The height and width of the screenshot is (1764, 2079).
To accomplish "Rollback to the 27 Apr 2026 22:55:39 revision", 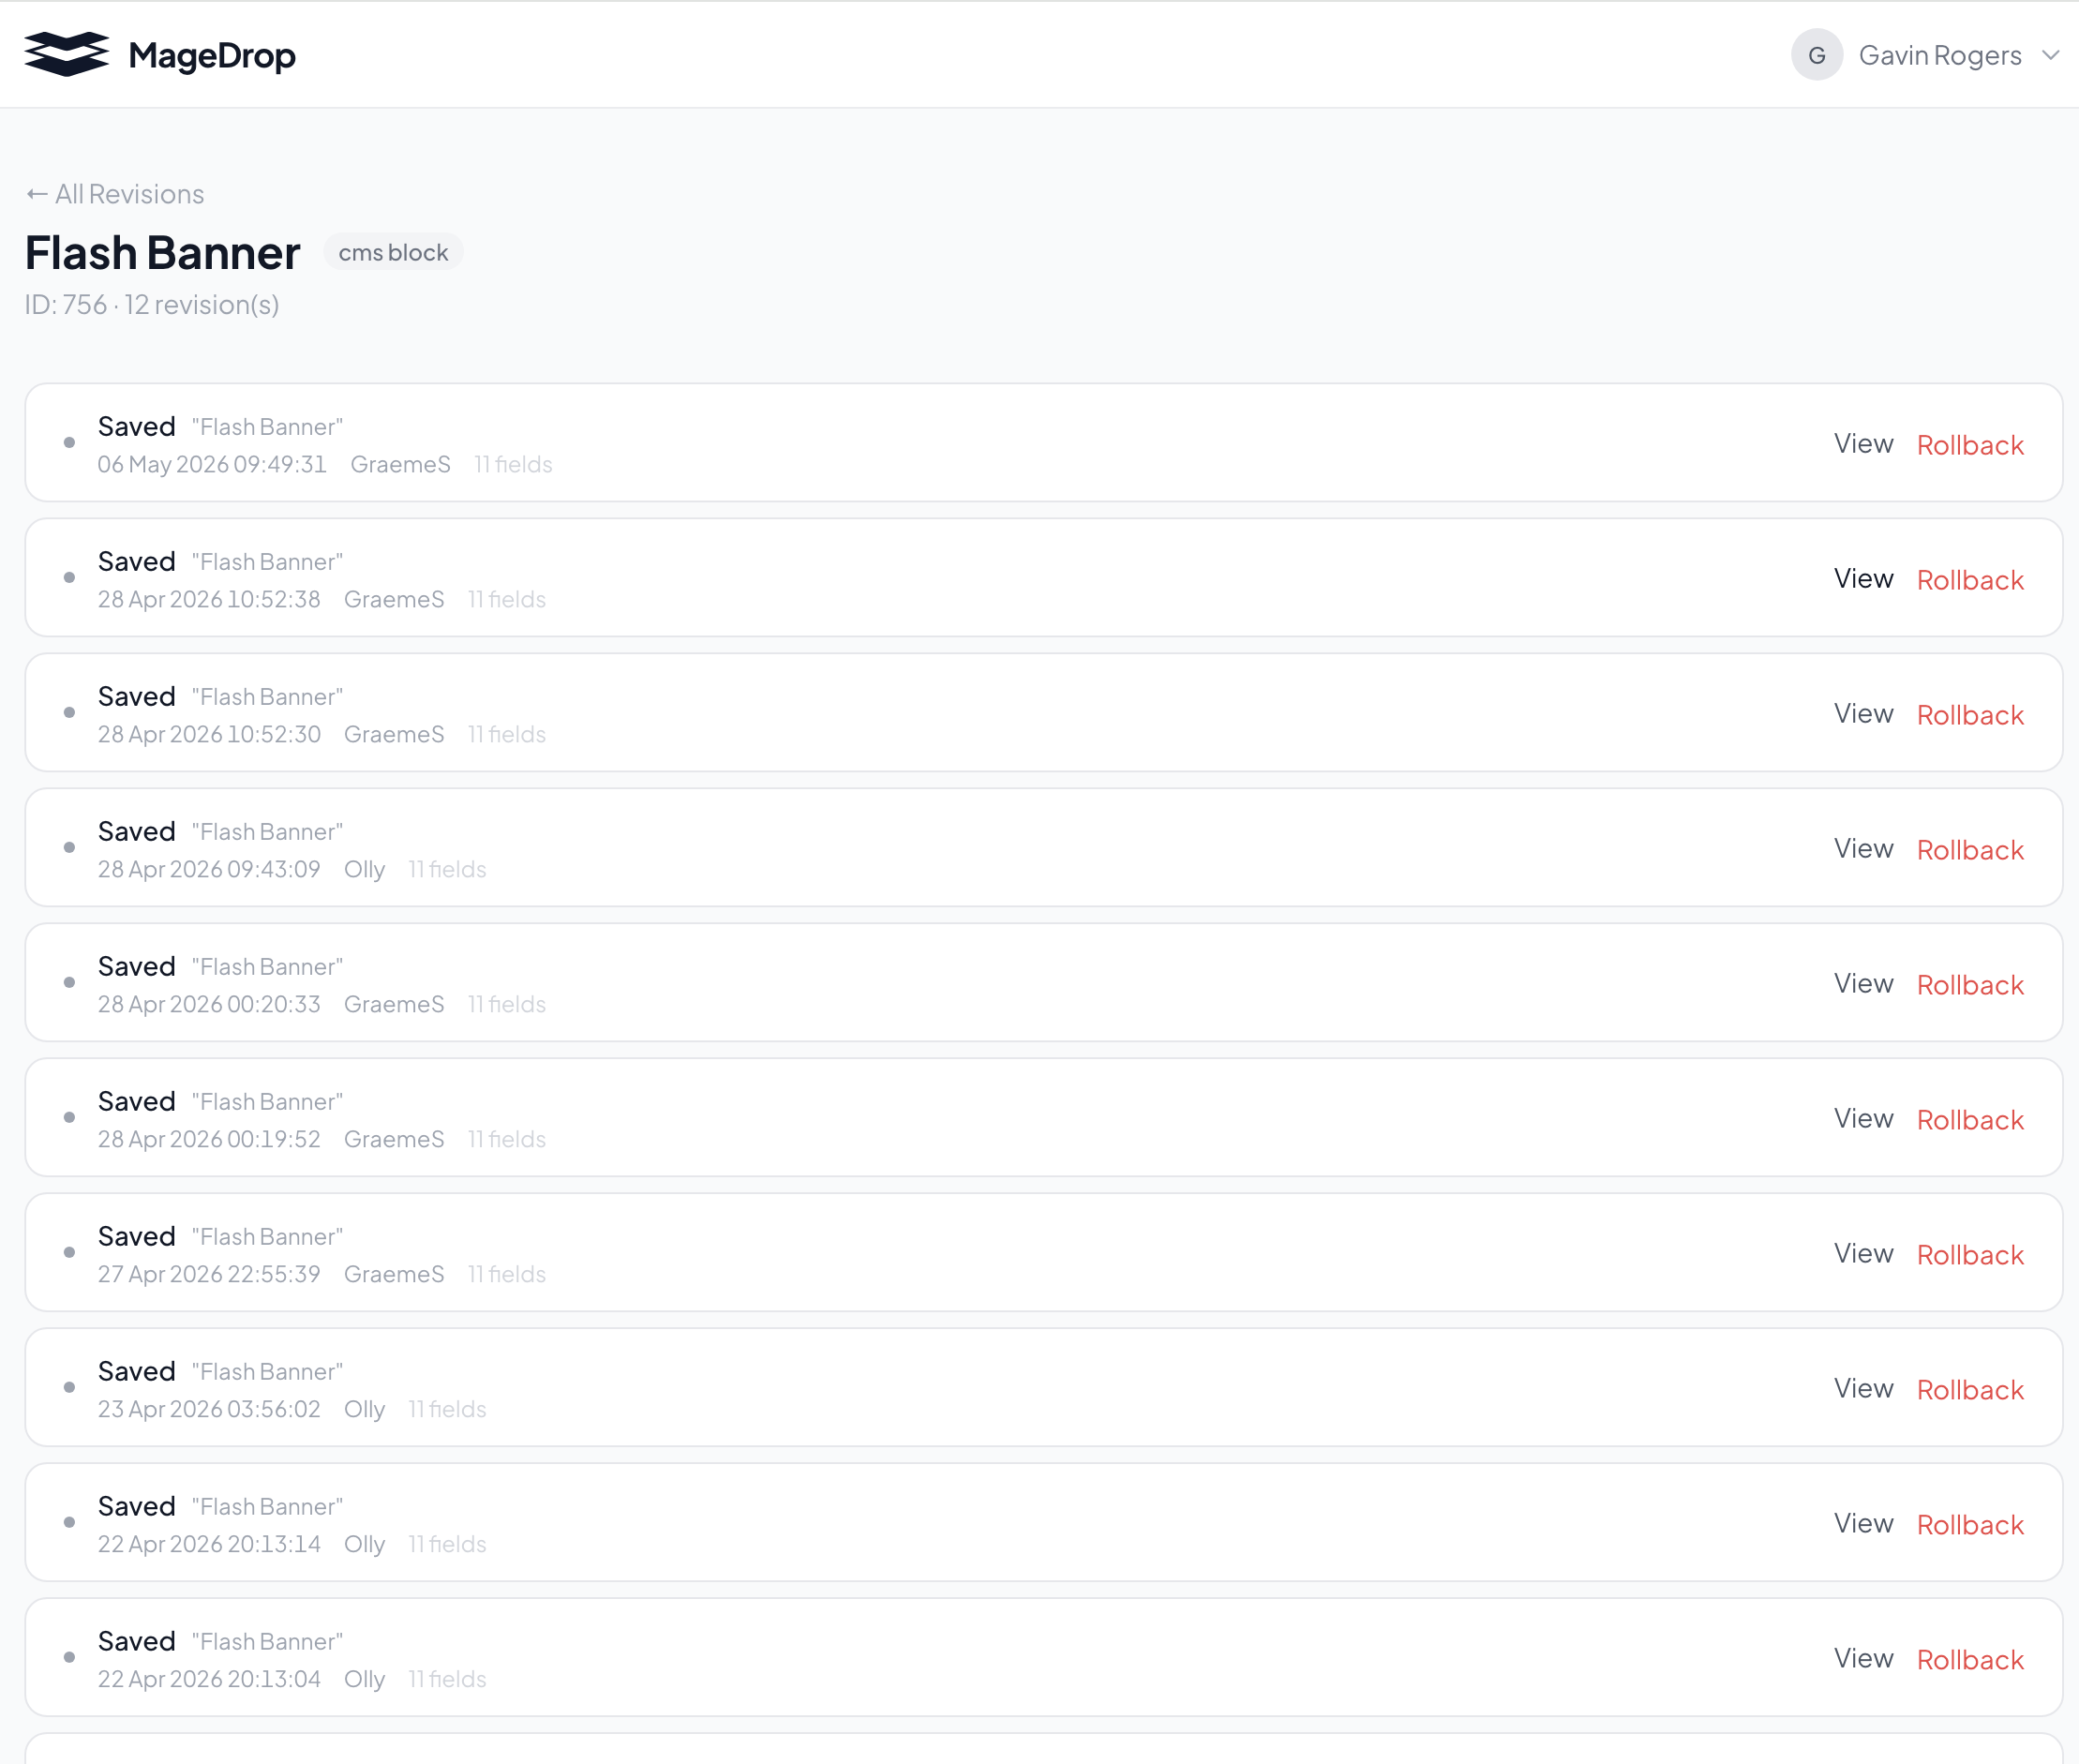I will [1969, 1255].
